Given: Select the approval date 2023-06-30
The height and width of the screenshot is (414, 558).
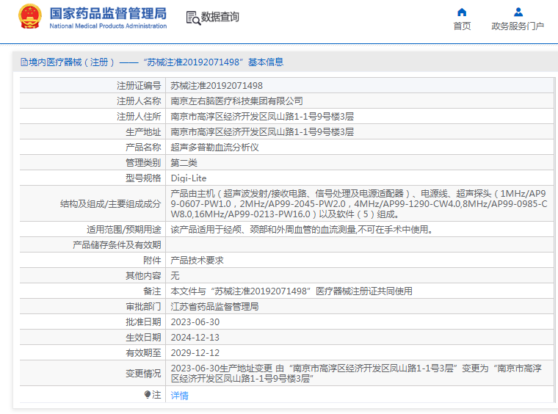Looking at the screenshot, I should tap(195, 322).
